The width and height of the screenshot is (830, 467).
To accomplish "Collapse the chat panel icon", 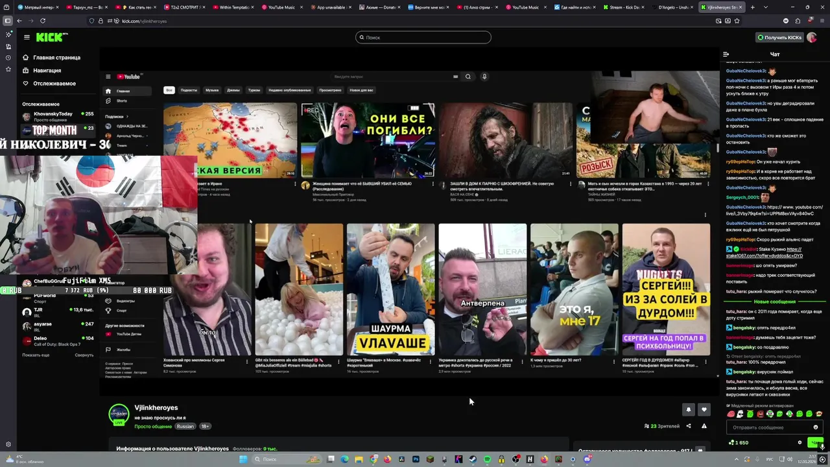I will [726, 54].
